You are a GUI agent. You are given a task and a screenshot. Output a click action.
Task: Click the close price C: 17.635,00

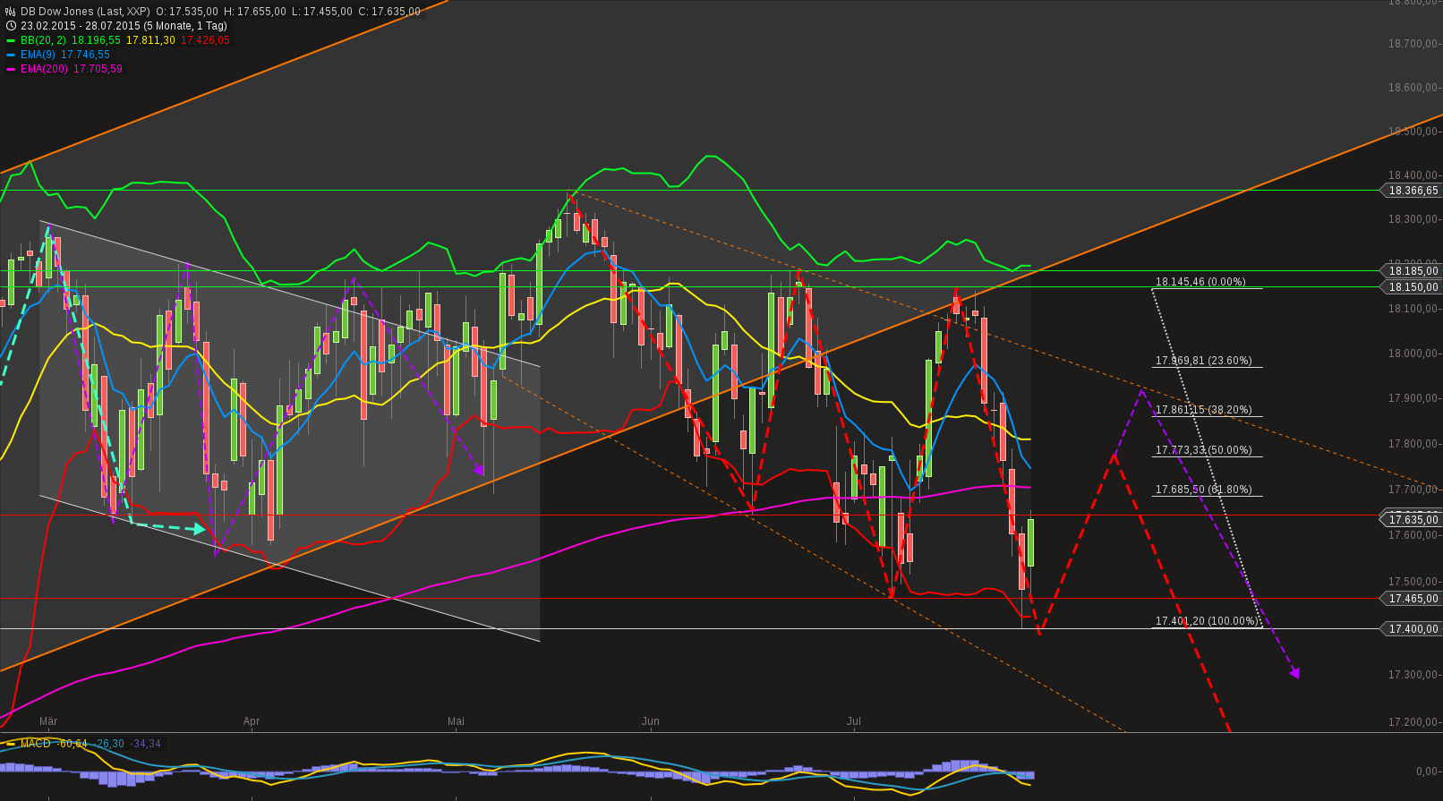pos(388,12)
